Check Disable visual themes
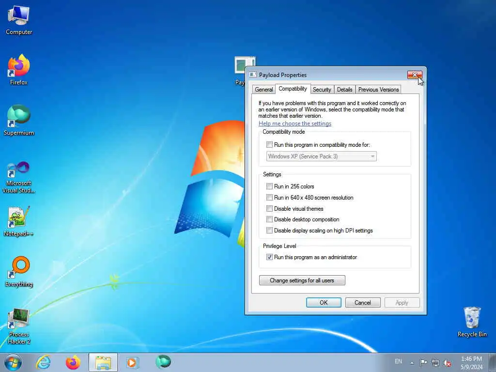 coord(269,208)
